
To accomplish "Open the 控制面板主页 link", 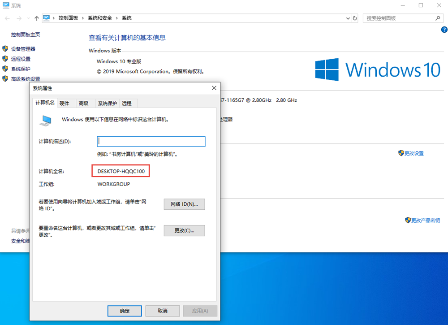I will 26,35.
